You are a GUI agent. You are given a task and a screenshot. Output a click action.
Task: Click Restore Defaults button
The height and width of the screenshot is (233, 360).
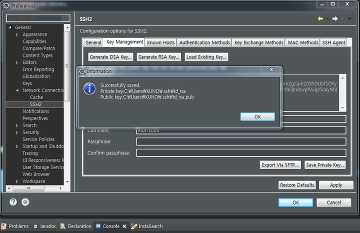coord(297,185)
